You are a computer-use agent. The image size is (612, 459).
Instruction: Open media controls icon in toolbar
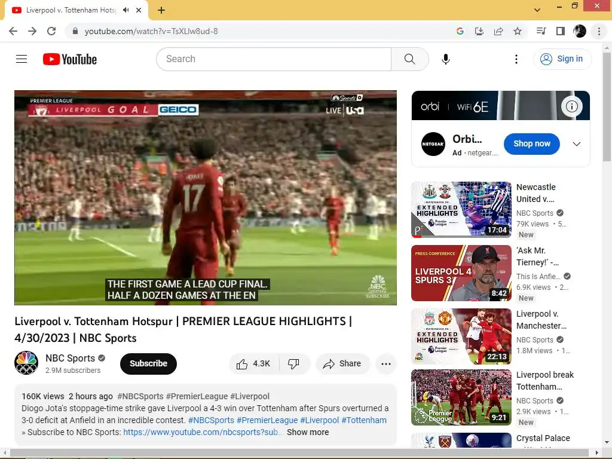tap(541, 31)
